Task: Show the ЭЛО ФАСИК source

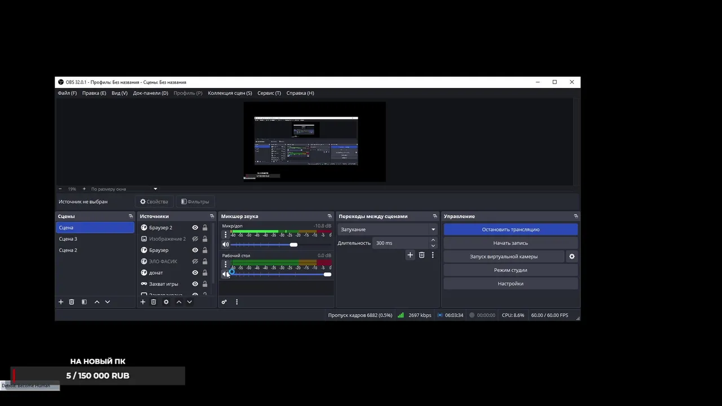Action: point(195,261)
